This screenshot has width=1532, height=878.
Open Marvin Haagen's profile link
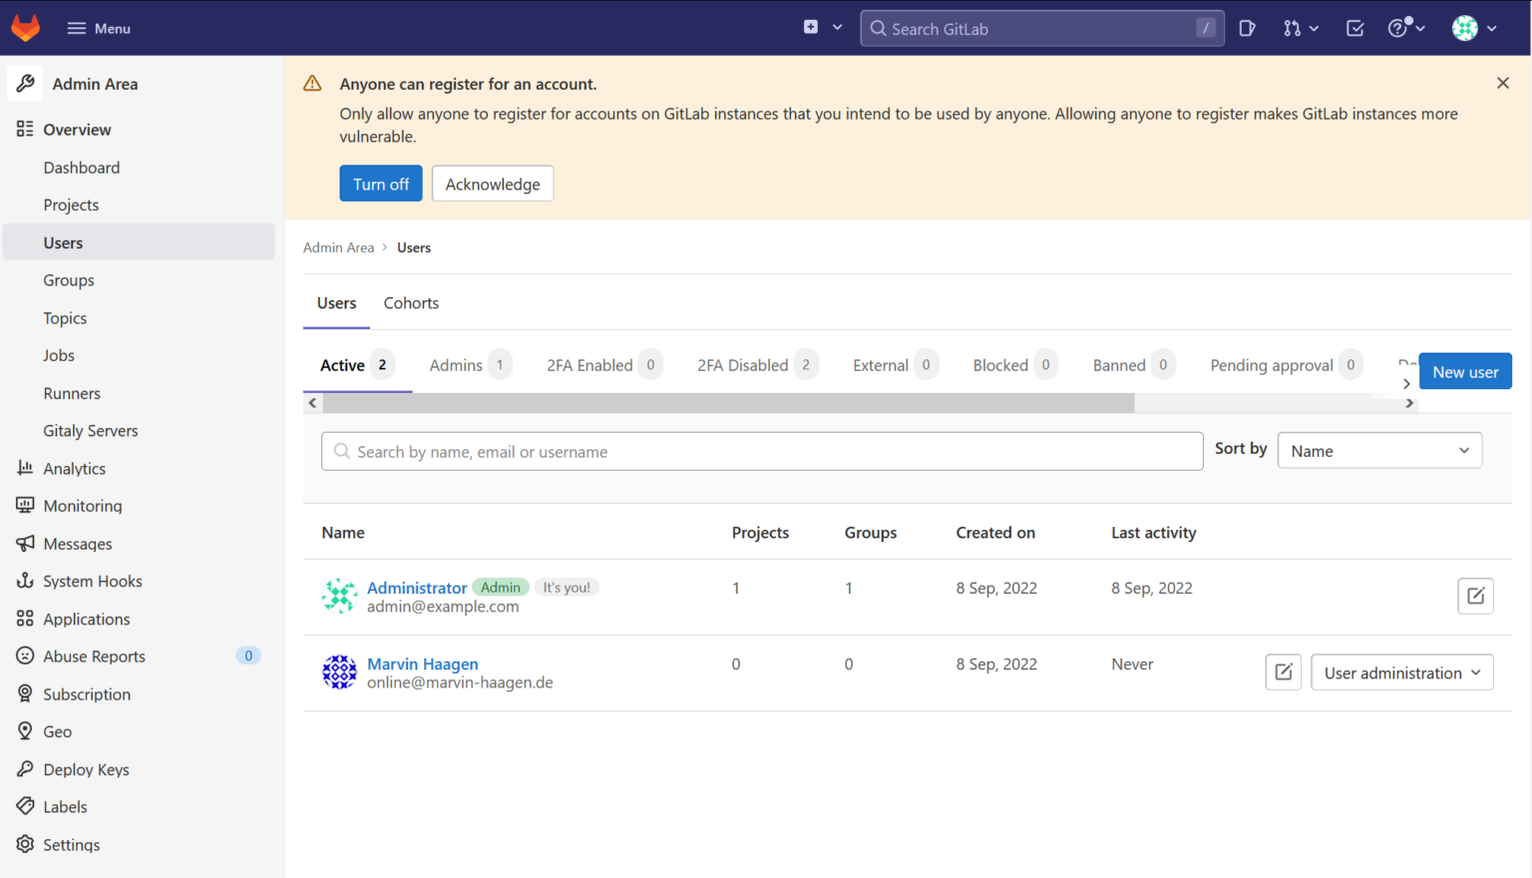[422, 663]
